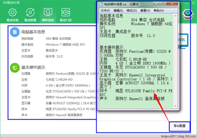Click '英特尔 Haswell 高保真音频' in main window

64,115
